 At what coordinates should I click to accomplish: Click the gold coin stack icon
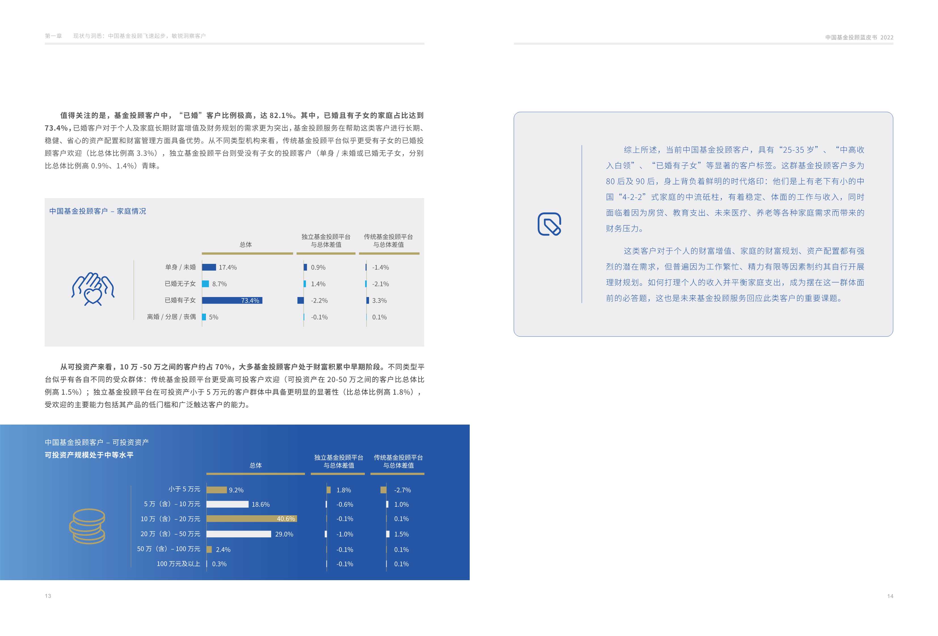(x=87, y=526)
